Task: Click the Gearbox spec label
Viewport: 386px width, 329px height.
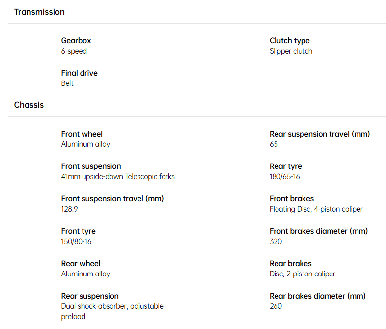Action: pos(76,41)
